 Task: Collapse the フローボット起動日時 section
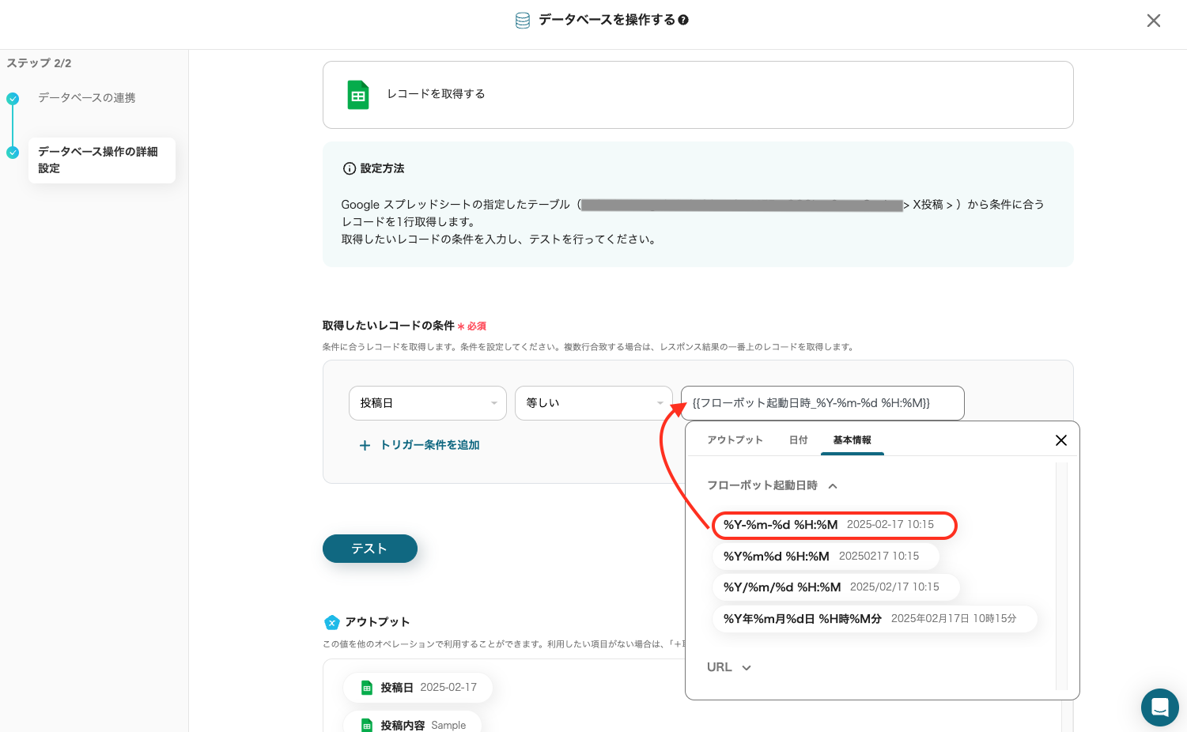click(x=833, y=486)
